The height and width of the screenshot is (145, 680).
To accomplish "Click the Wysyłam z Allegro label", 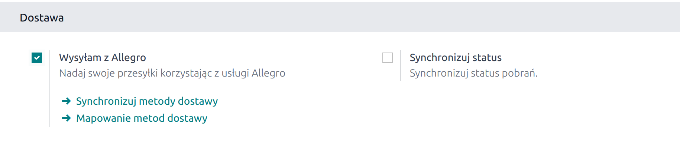I will click(103, 58).
